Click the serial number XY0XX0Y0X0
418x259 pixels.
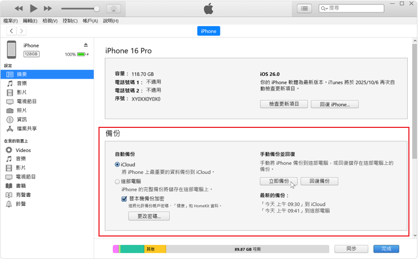pos(146,99)
